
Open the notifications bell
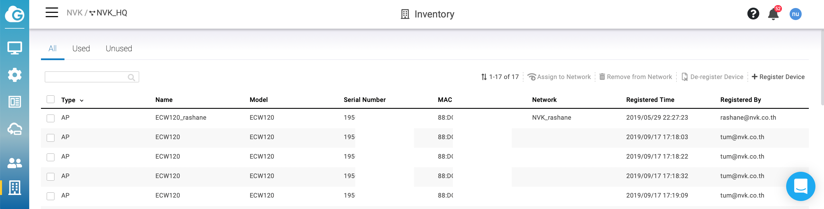[x=773, y=14]
